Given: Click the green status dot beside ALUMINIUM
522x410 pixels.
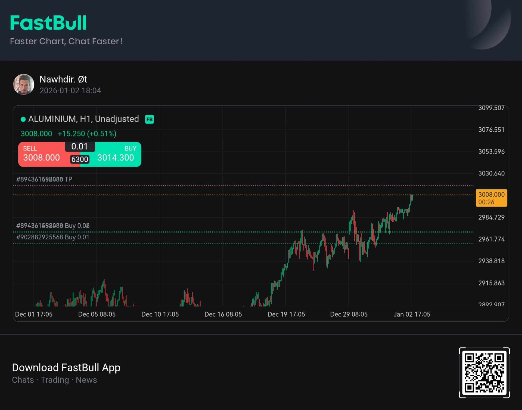Looking at the screenshot, I should pyautogui.click(x=23, y=119).
